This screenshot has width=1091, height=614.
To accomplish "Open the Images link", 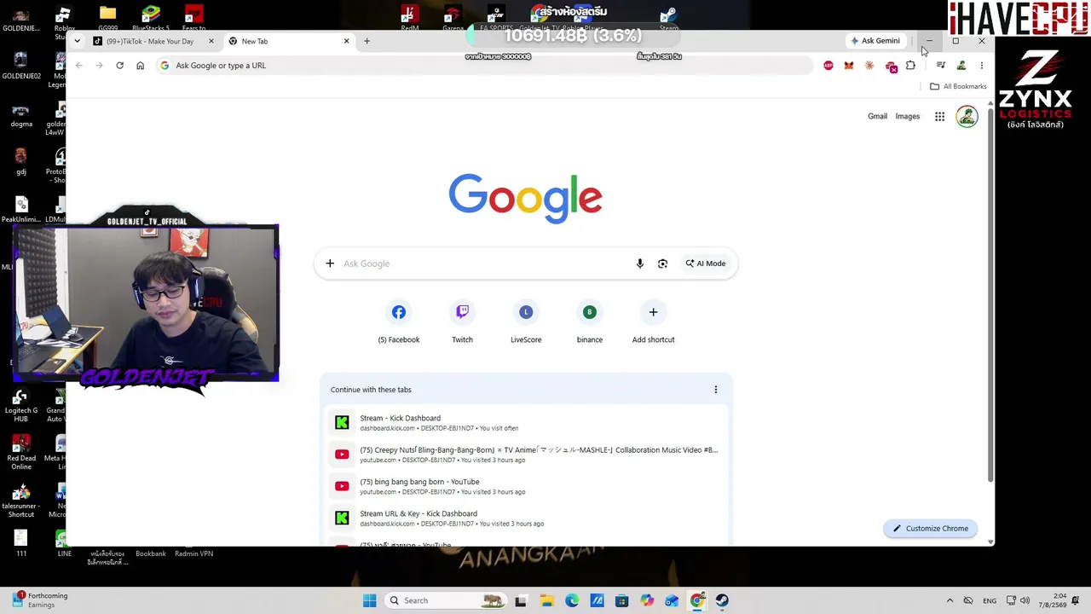I will 908,117.
